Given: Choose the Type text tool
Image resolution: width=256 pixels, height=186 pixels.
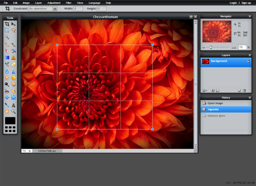Looking at the screenshot, I should point(13,105).
